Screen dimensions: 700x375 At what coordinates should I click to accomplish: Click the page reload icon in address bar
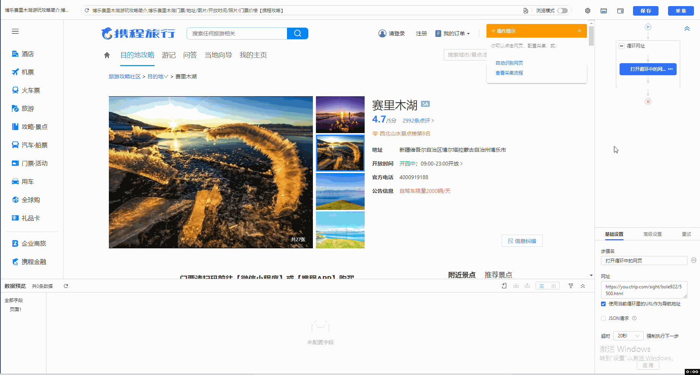click(x=87, y=11)
